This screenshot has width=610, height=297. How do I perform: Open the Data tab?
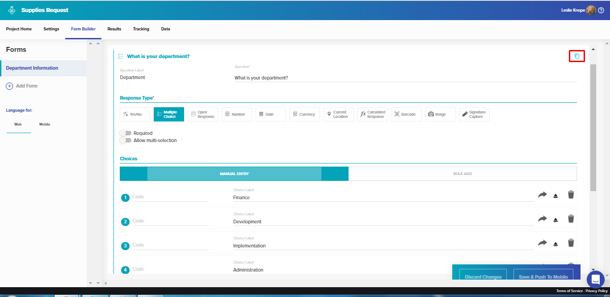[x=165, y=29]
